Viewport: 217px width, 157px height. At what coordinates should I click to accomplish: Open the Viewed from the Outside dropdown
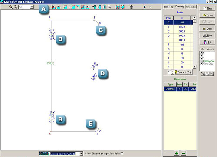pos(81,154)
